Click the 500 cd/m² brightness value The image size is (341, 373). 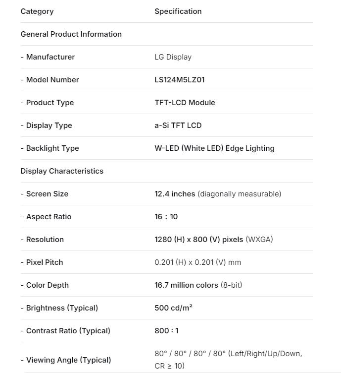[x=173, y=308]
